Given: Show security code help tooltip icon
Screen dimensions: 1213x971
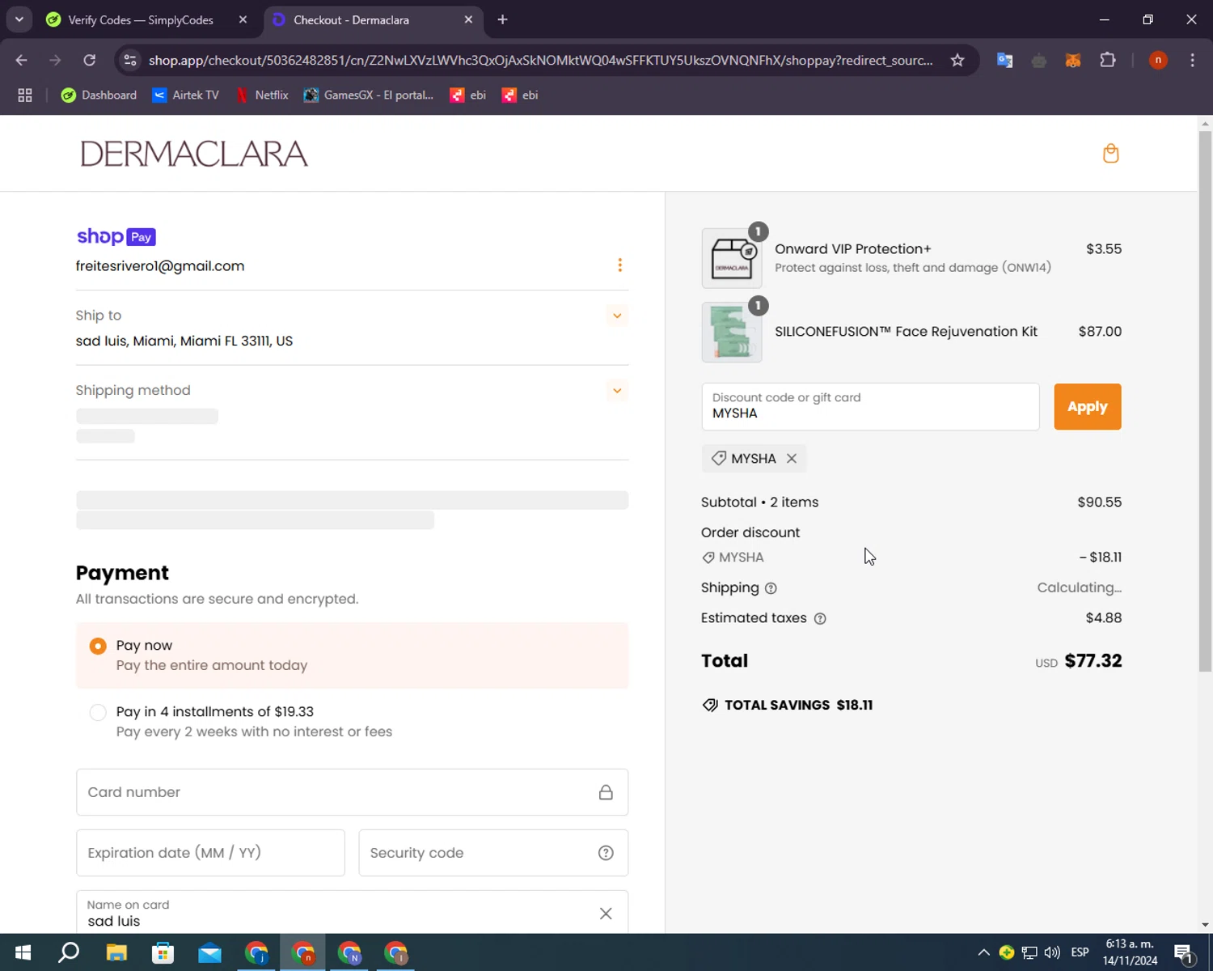Looking at the screenshot, I should 606,853.
